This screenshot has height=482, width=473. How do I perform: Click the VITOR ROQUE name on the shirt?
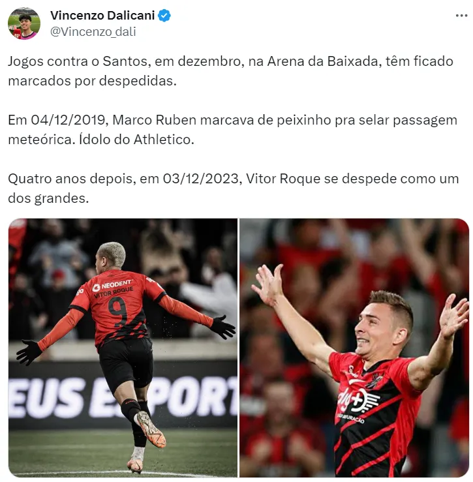[114, 293]
